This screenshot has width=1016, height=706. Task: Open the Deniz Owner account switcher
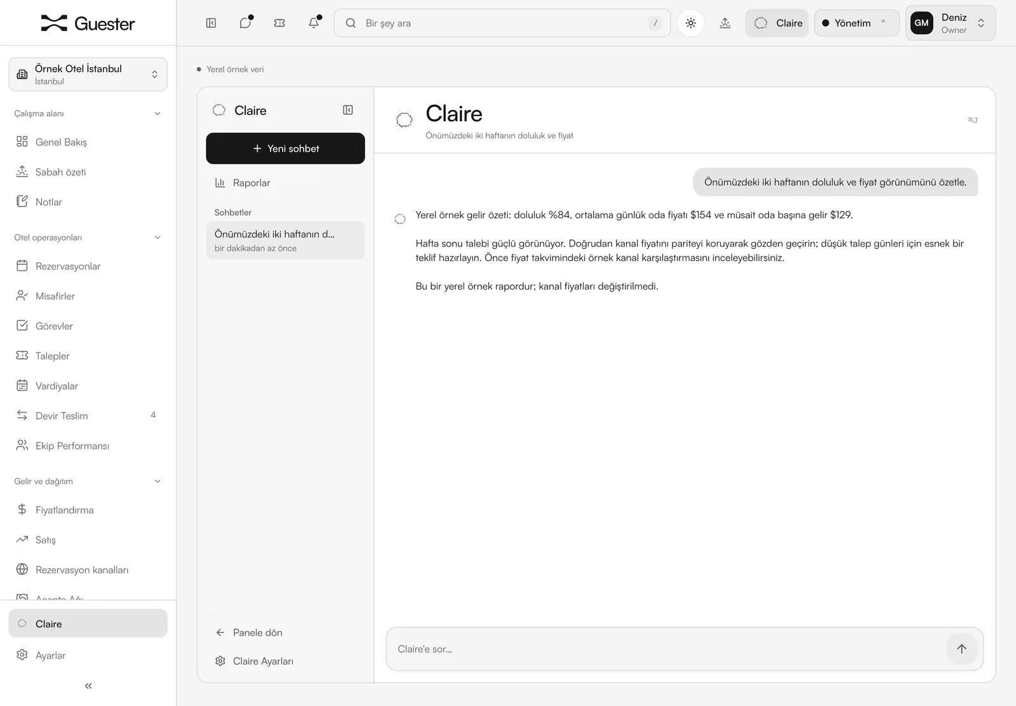click(x=951, y=23)
